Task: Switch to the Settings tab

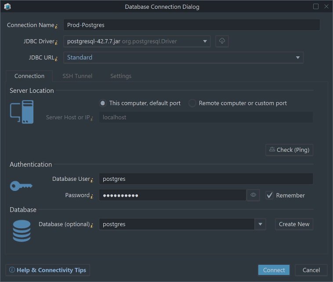Action: pos(121,76)
